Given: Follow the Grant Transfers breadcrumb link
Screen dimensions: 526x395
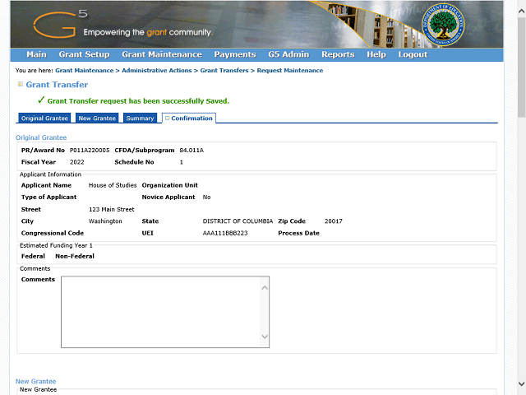Looking at the screenshot, I should 224,71.
